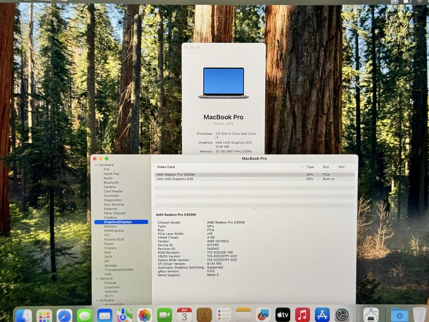This screenshot has height=322, width=429.
Task: Select Wi-Fi under Network
Action: [x=109, y=296]
